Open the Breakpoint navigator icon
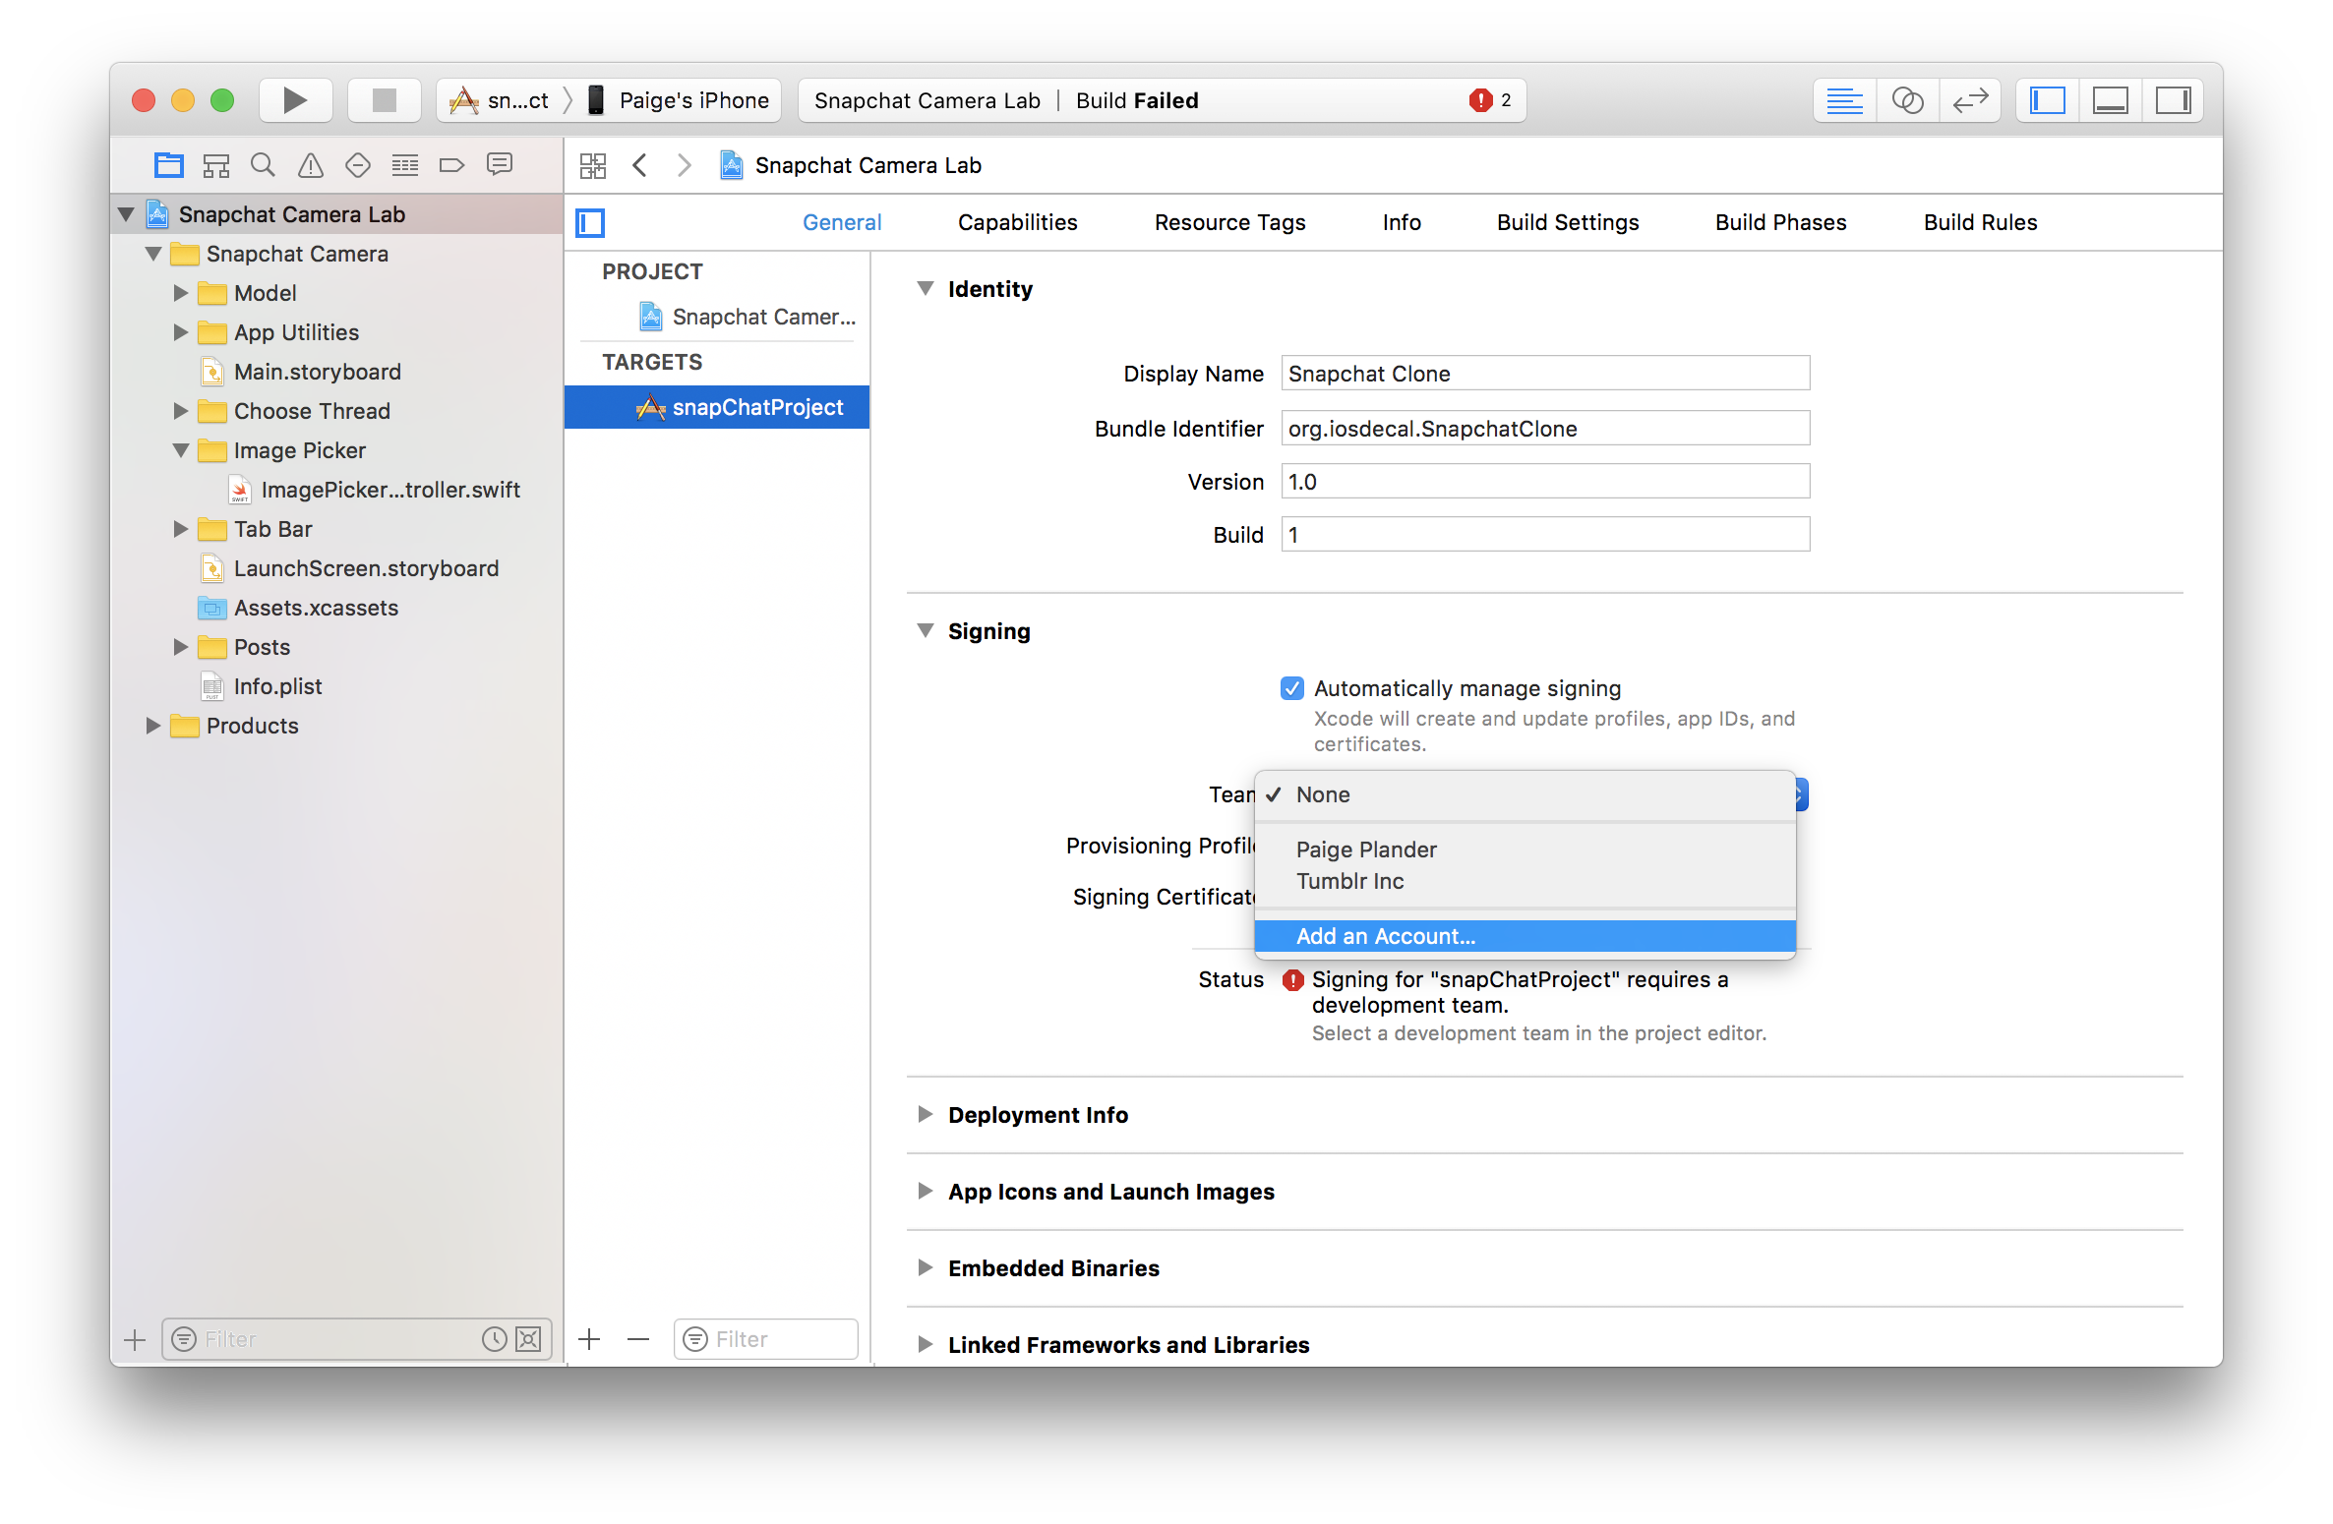 [x=451, y=165]
